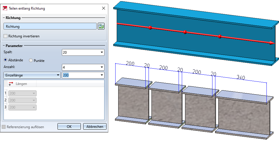Select the Punkte radio button

click(x=31, y=60)
